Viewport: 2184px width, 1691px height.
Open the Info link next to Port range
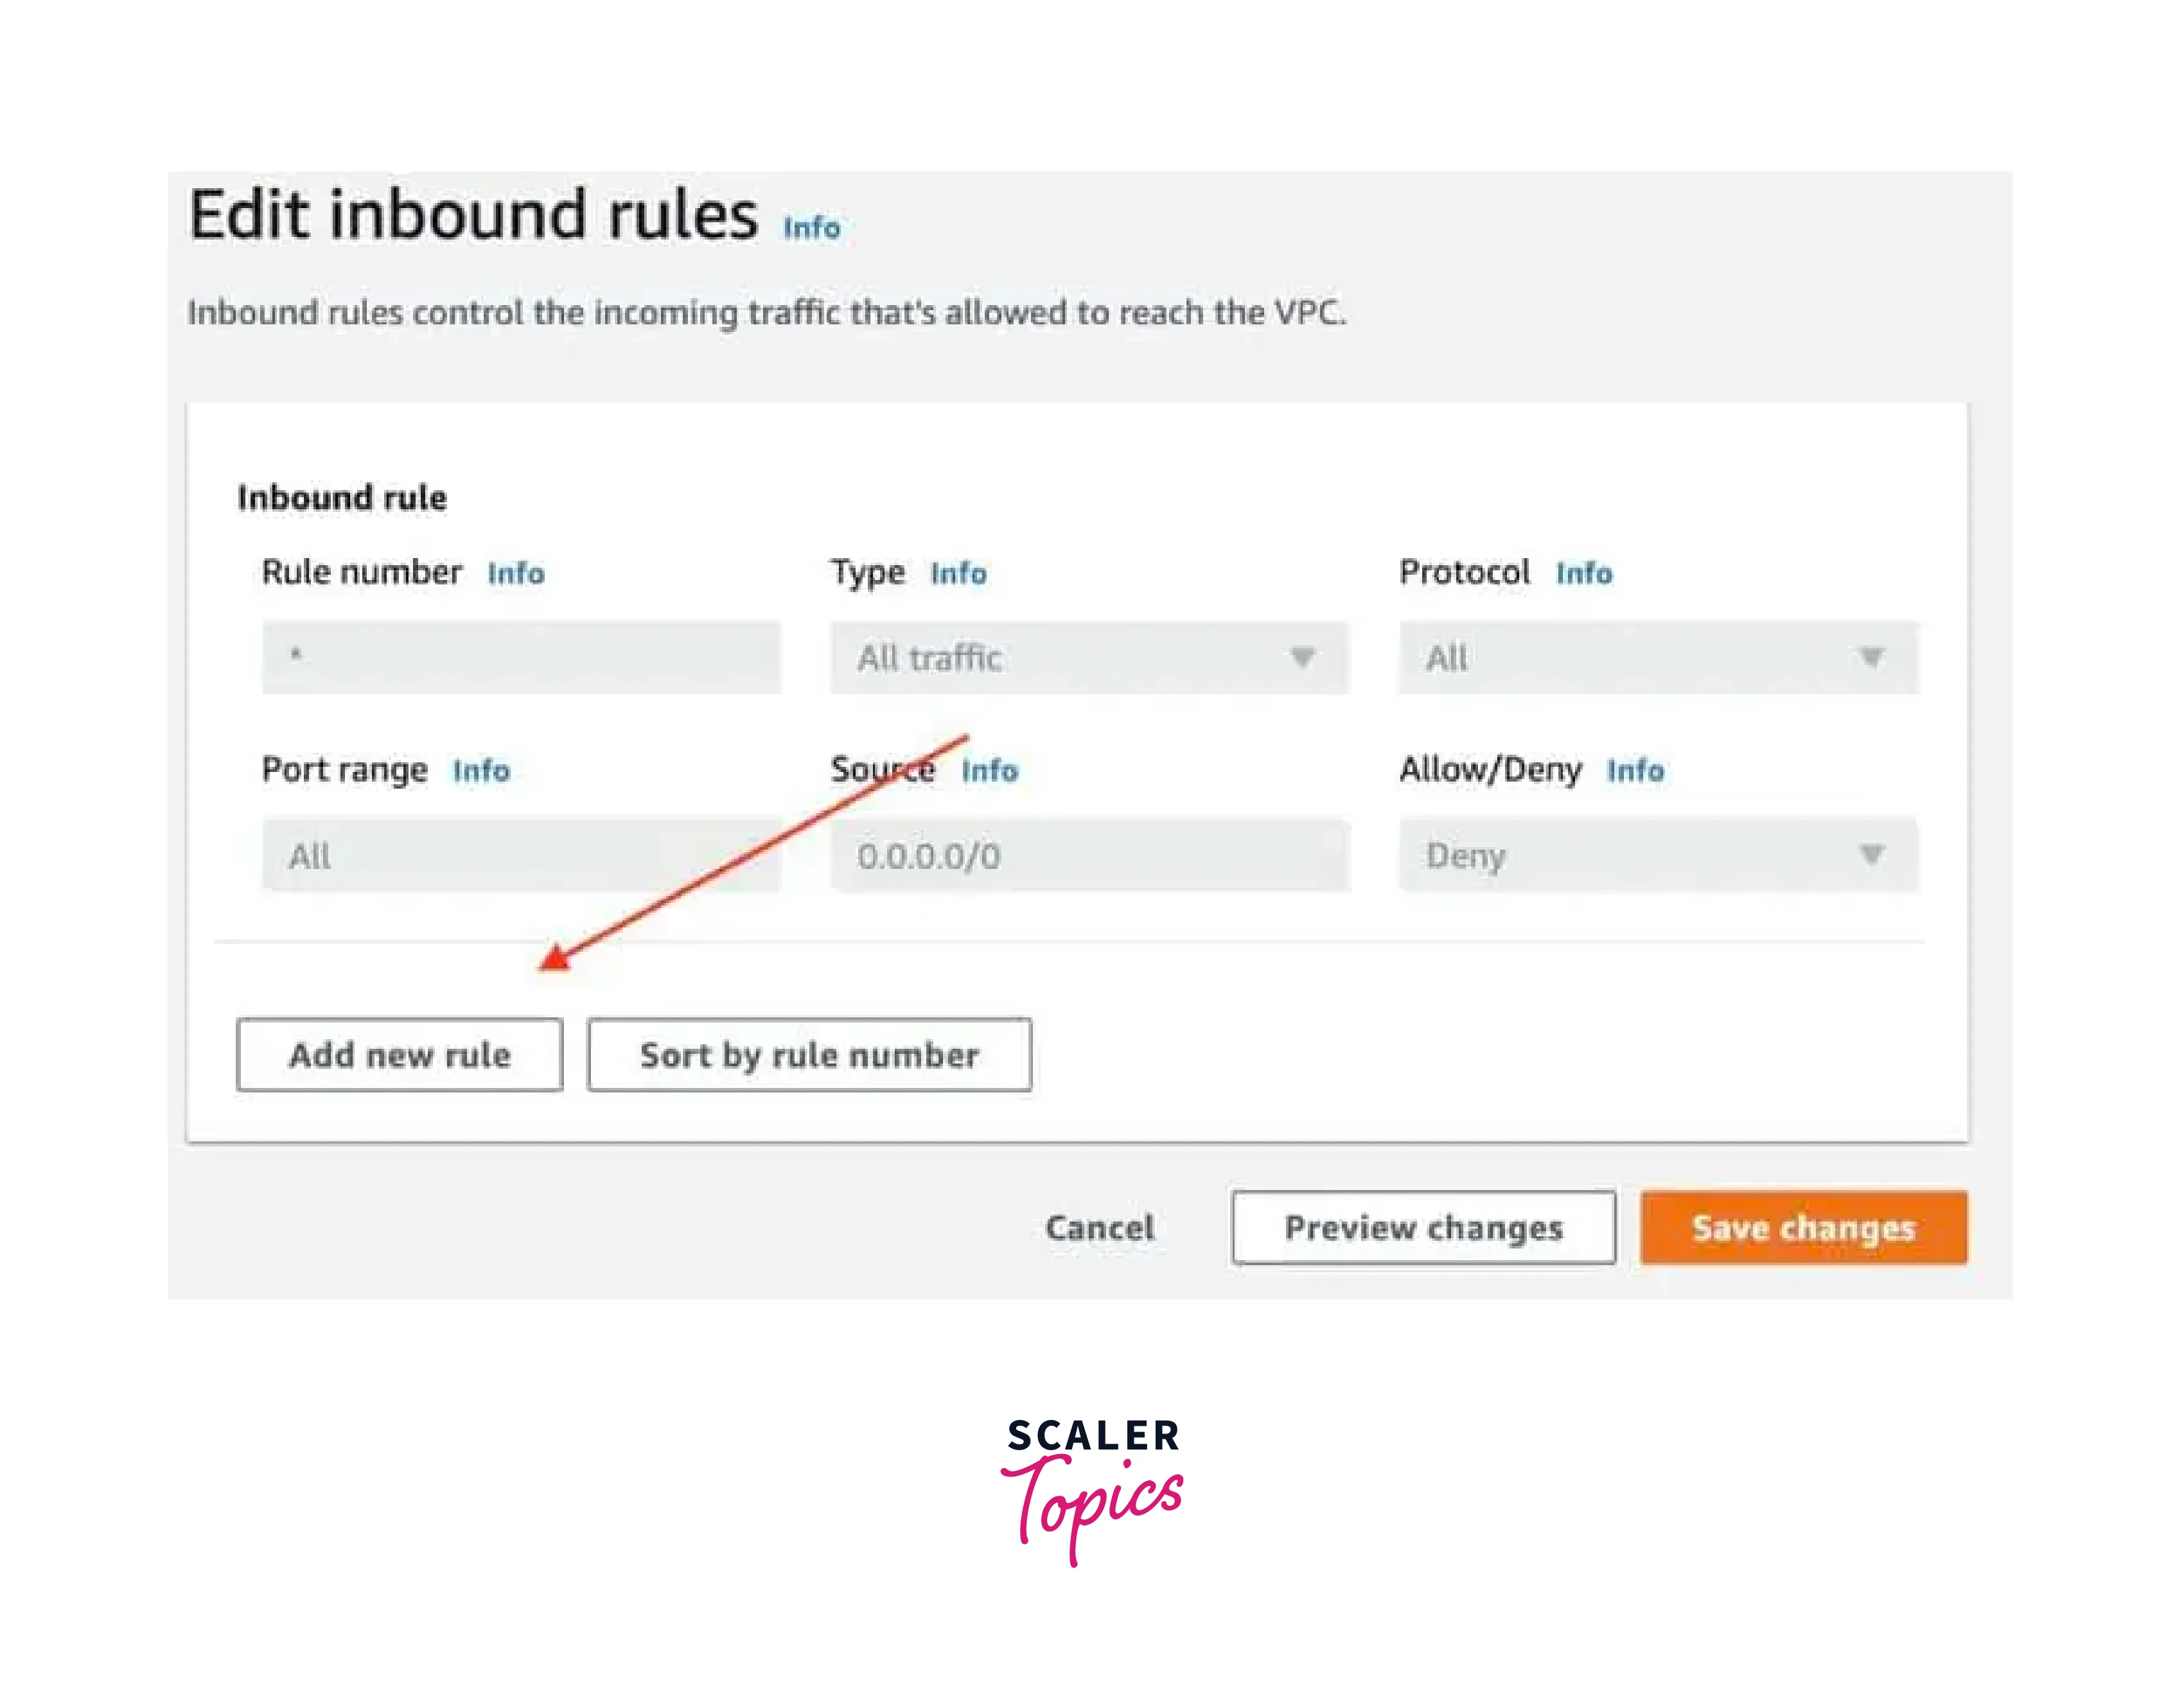coord(481,770)
